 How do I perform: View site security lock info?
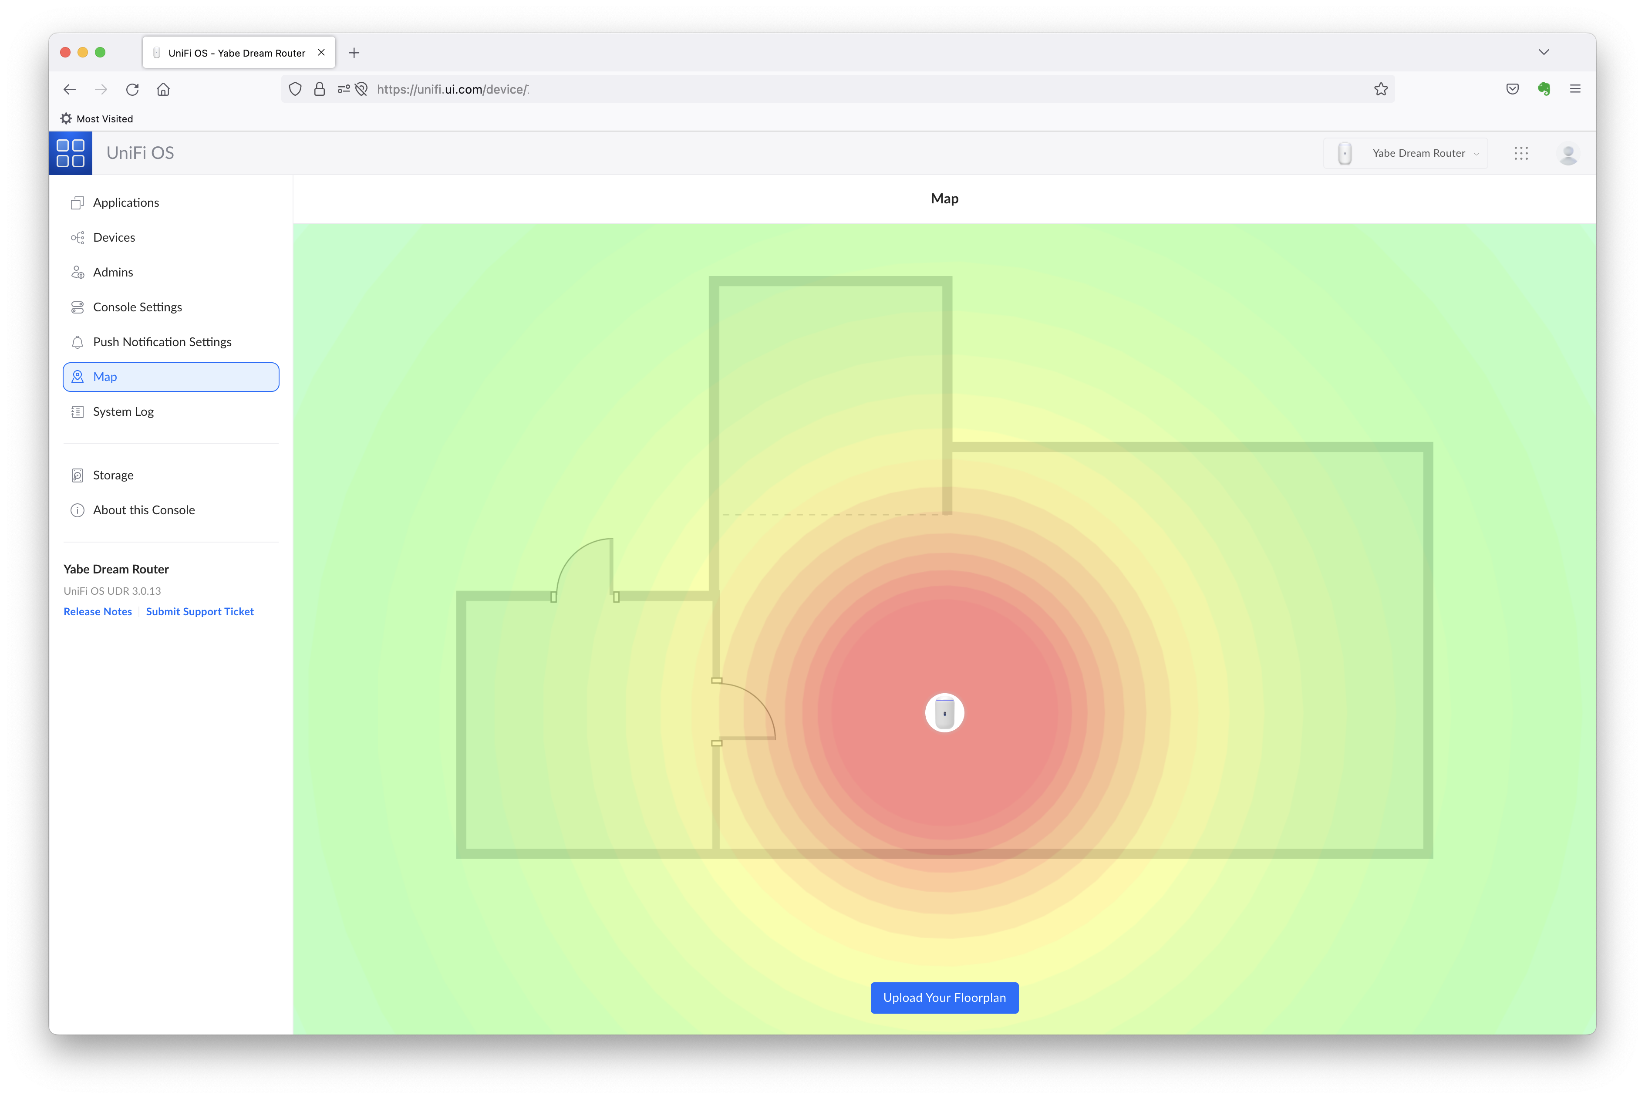coord(320,89)
